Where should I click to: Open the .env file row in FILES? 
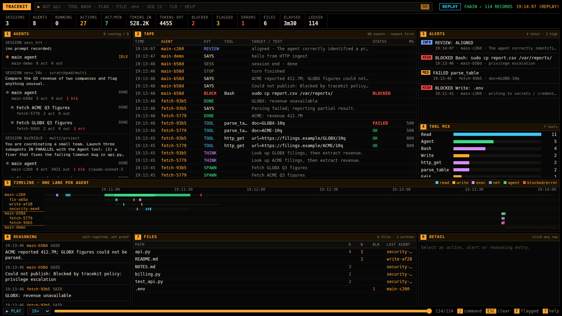274,289
